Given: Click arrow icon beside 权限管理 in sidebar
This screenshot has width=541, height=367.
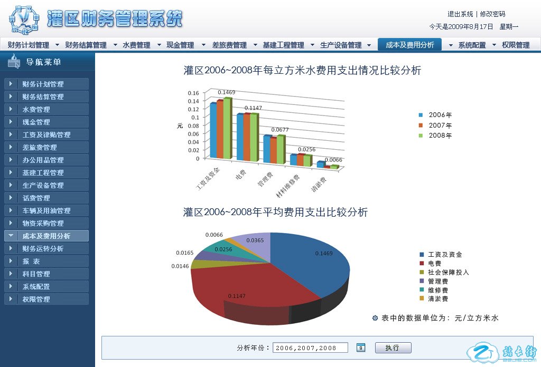Looking at the screenshot, I should pos(11,299).
